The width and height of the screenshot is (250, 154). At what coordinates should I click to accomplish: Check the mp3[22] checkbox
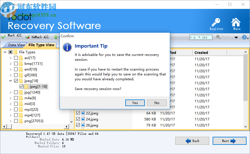point(16,110)
